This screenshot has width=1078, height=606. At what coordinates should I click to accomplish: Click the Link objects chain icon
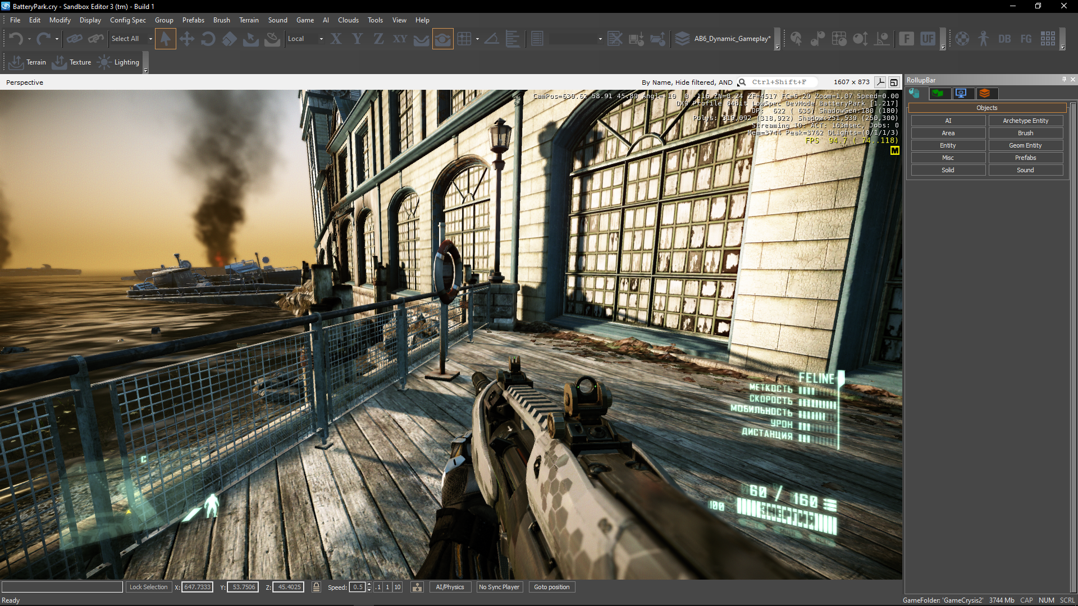click(x=74, y=39)
